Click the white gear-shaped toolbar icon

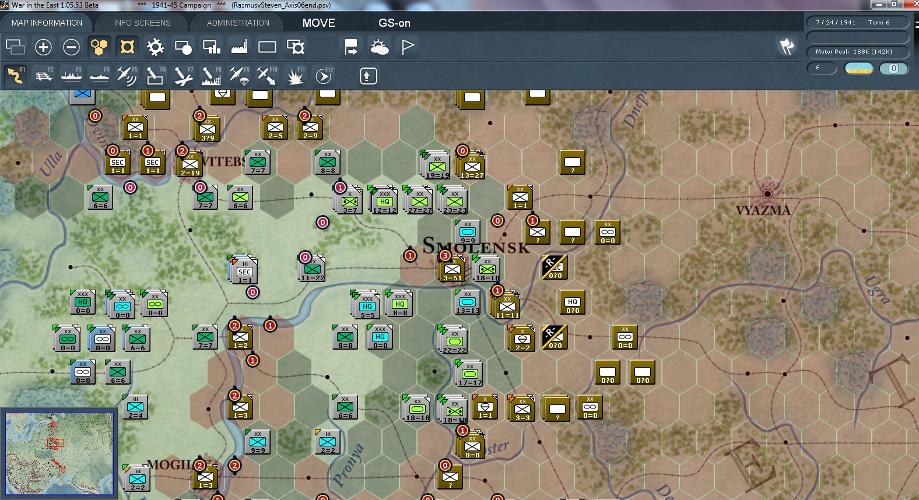[x=155, y=47]
